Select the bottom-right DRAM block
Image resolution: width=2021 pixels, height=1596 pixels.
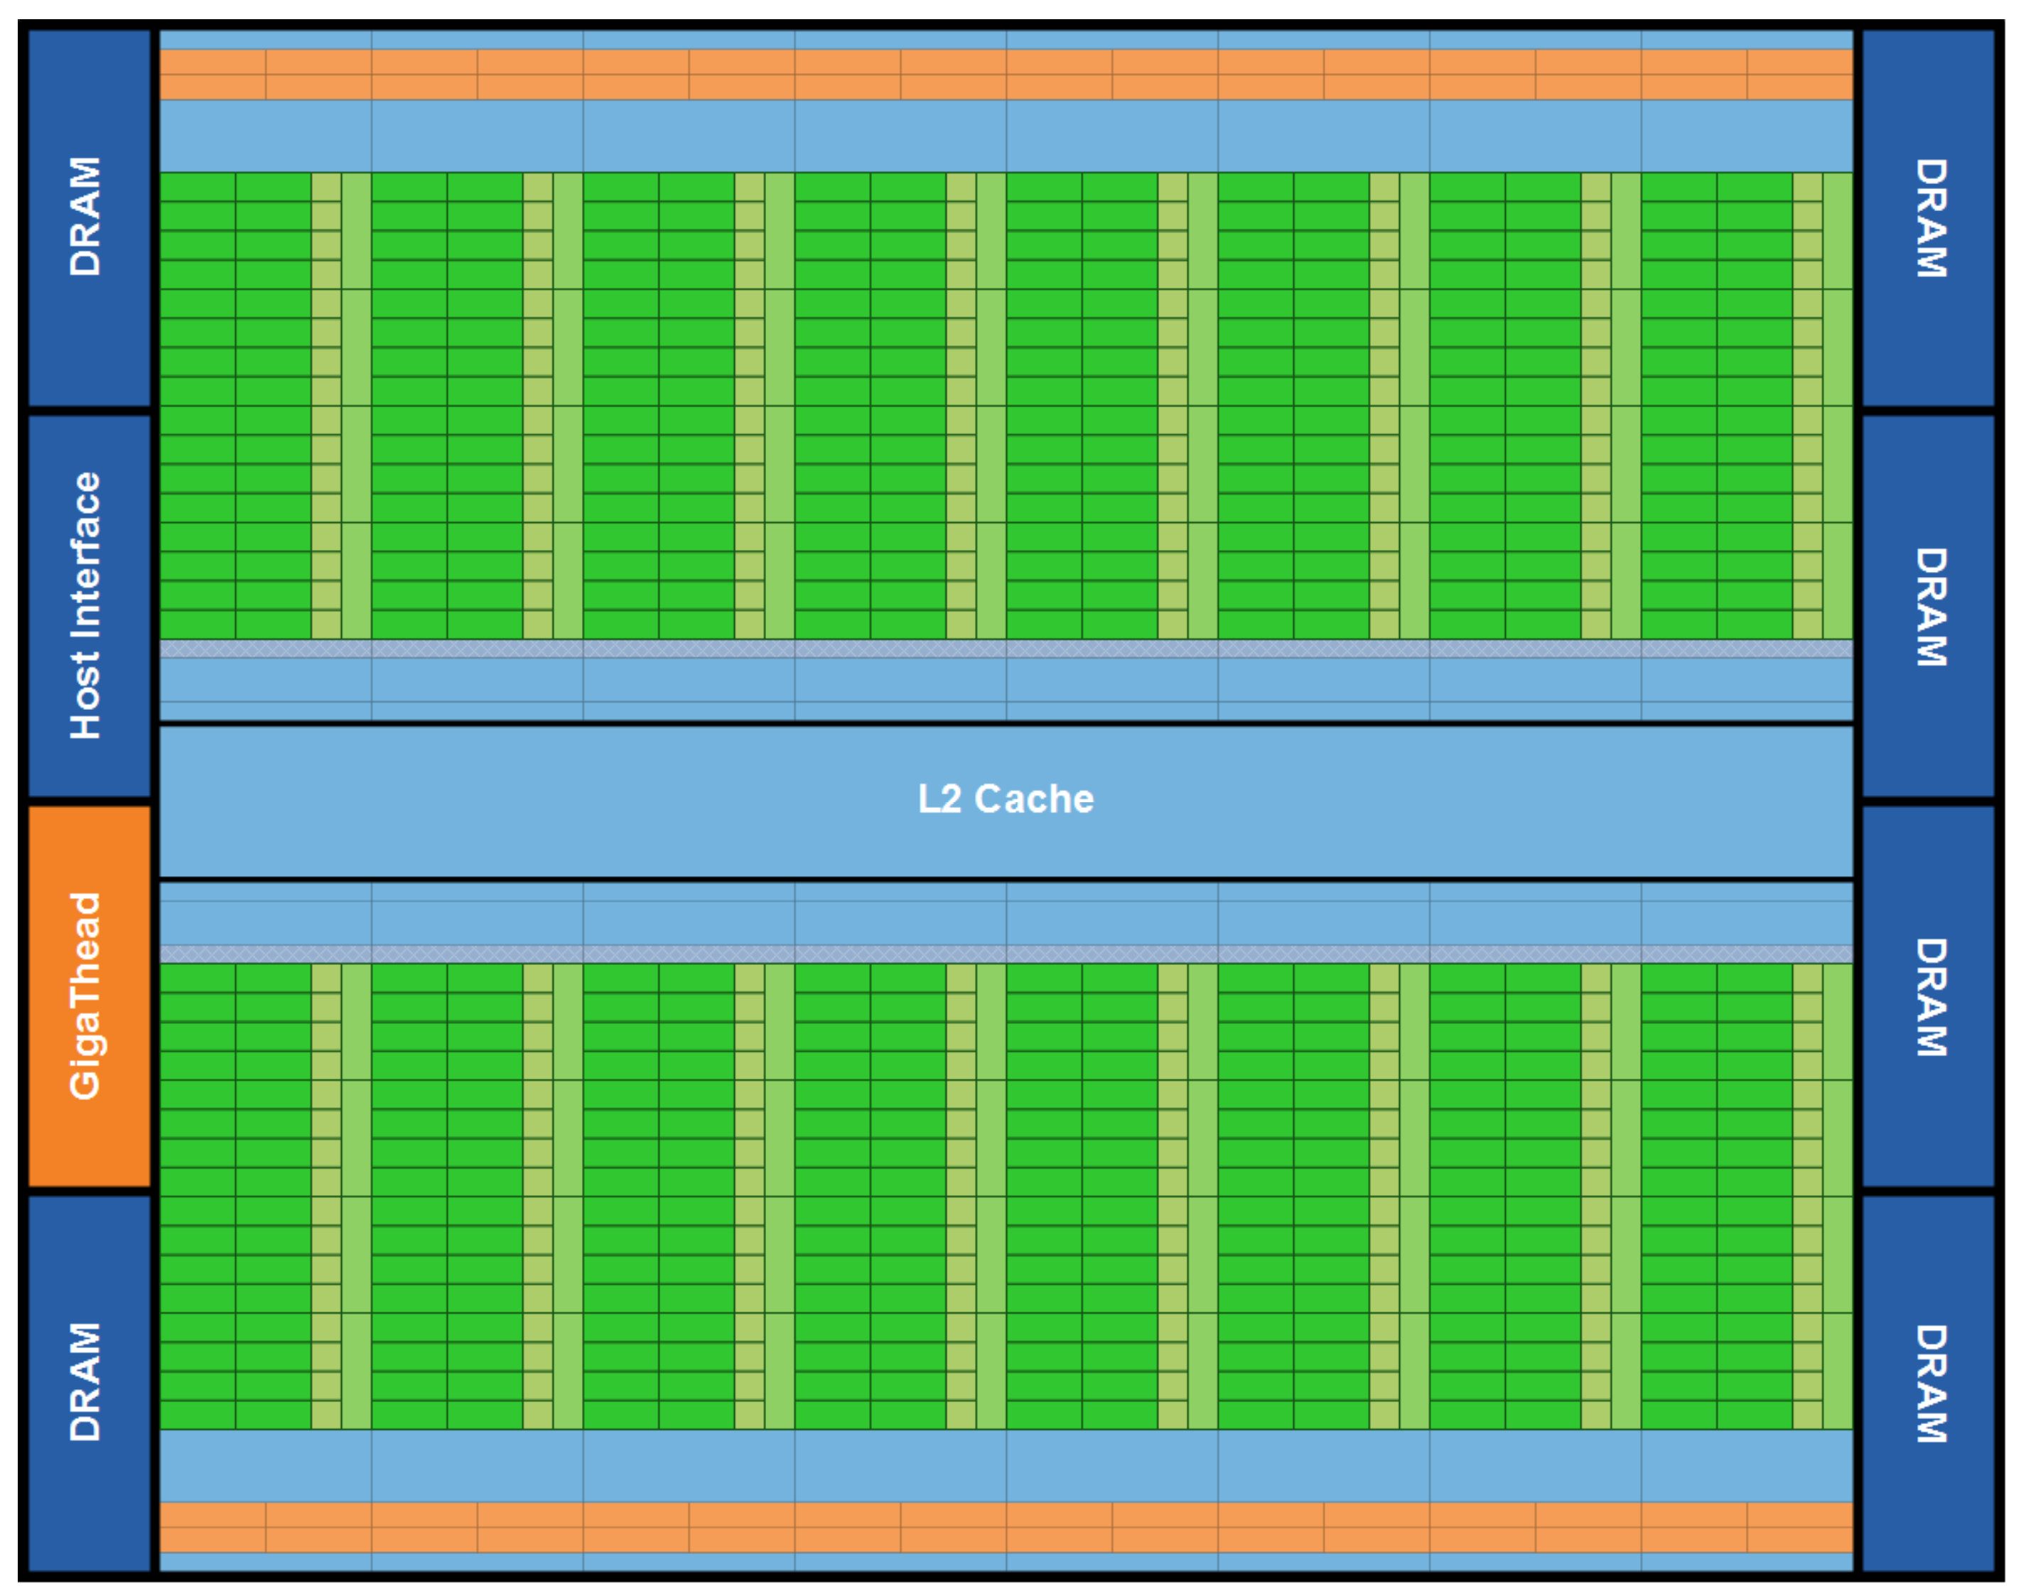(x=1929, y=1383)
